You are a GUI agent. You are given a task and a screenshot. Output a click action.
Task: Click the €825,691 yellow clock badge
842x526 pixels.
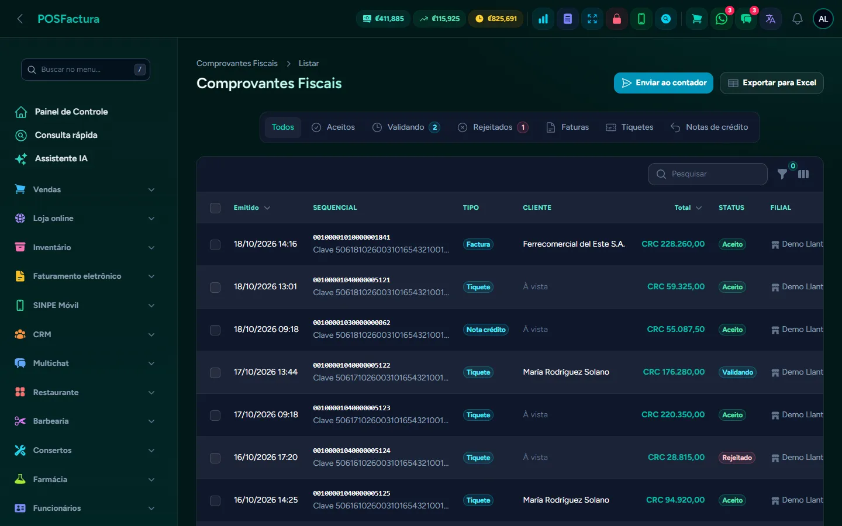[496, 19]
